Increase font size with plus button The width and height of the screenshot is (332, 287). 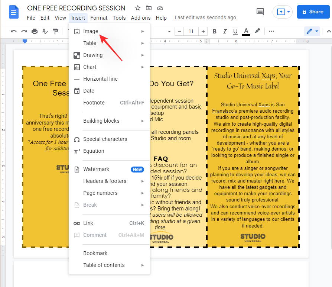203,31
